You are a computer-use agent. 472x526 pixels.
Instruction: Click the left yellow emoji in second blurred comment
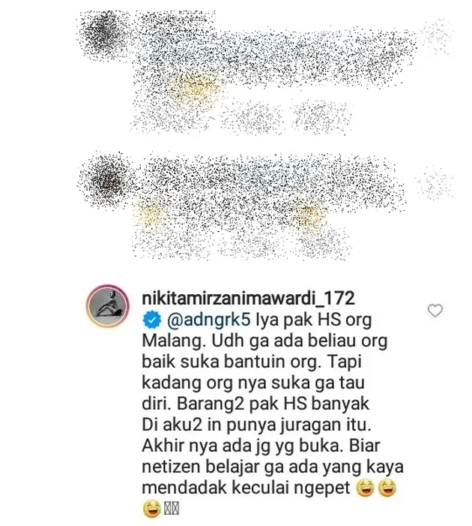coord(148,215)
